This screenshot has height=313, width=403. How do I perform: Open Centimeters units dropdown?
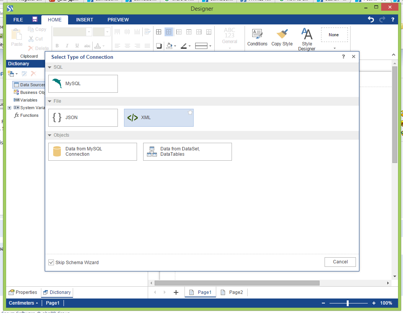tap(23, 303)
